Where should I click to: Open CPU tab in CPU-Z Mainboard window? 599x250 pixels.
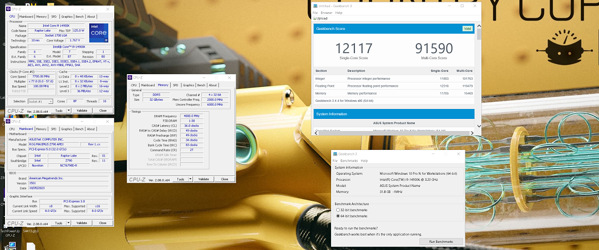(x=12, y=129)
